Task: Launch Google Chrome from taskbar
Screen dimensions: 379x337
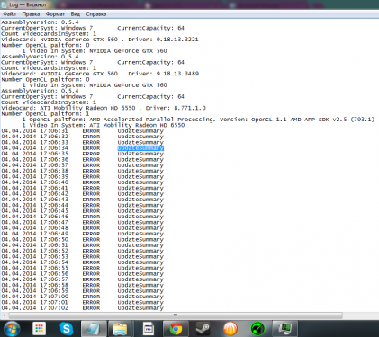Action: 176,329
